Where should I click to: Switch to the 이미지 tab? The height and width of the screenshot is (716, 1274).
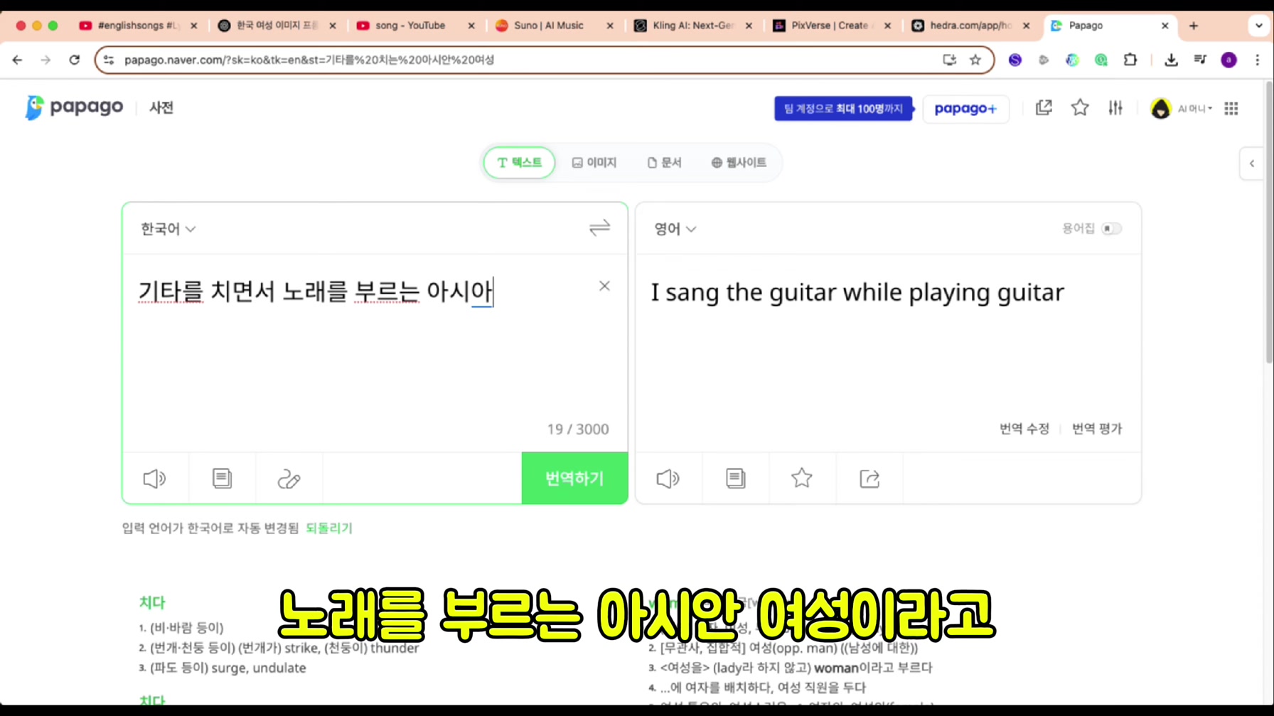pyautogui.click(x=594, y=162)
